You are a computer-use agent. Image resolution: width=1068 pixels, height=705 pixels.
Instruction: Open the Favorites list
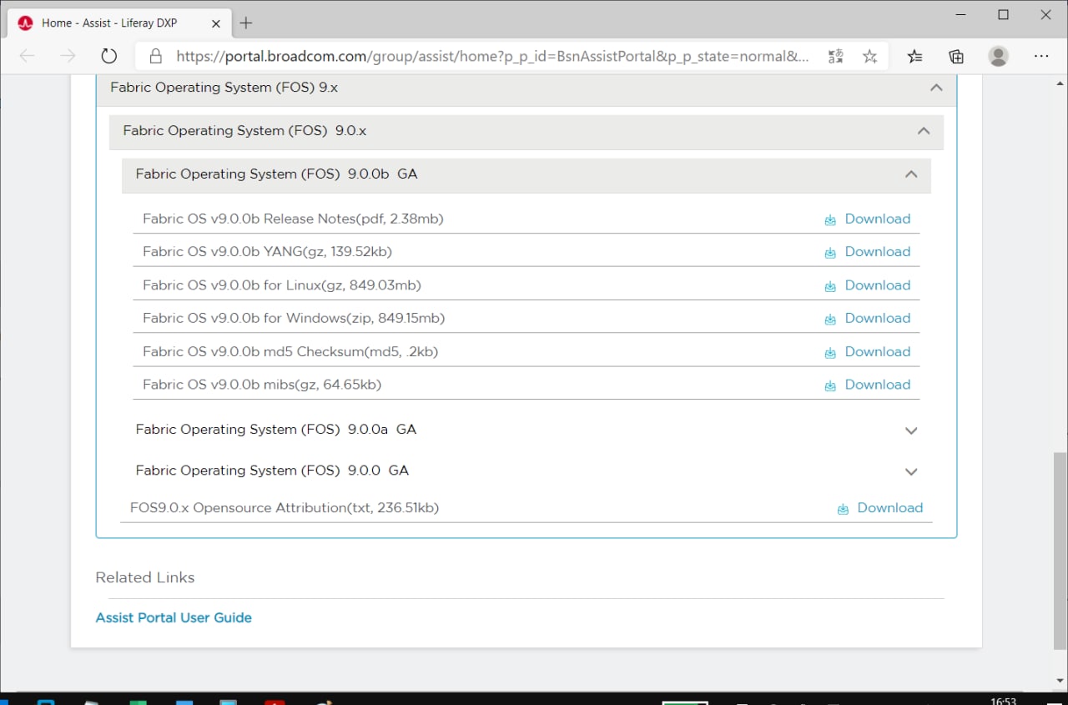[x=915, y=56]
